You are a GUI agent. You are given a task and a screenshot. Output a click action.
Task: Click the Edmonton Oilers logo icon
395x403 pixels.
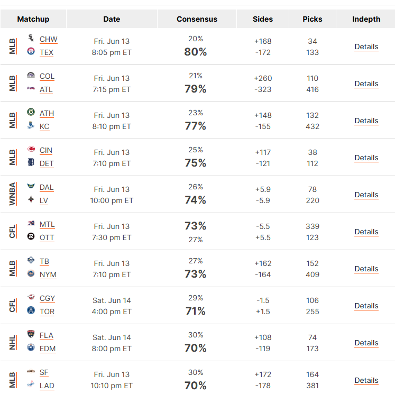(31, 347)
